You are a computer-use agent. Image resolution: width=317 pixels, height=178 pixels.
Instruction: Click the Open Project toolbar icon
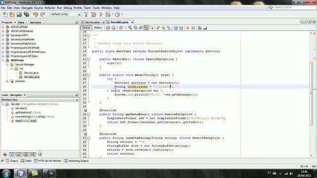(19, 14)
